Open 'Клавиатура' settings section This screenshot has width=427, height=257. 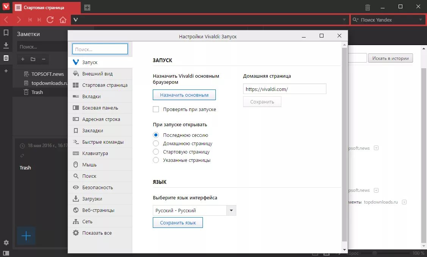(x=100, y=154)
